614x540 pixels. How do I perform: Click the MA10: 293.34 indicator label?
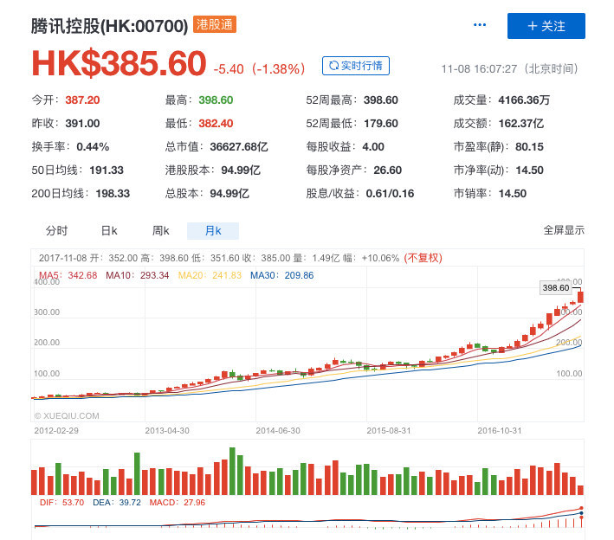coord(138,275)
